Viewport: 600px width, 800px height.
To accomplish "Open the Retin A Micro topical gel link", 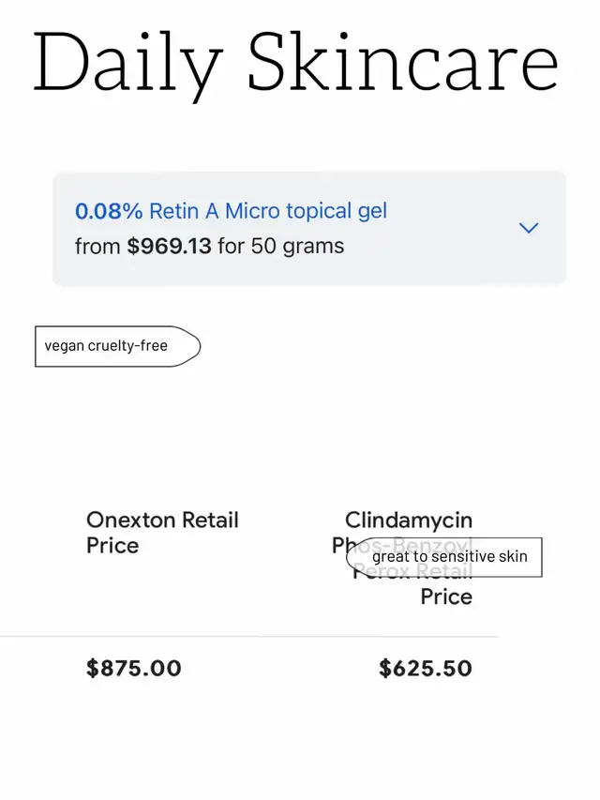I will click(268, 211).
